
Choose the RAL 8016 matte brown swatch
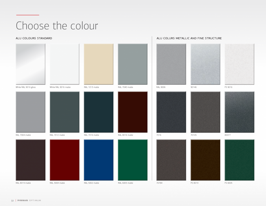pyautogui.click(x=133, y=112)
